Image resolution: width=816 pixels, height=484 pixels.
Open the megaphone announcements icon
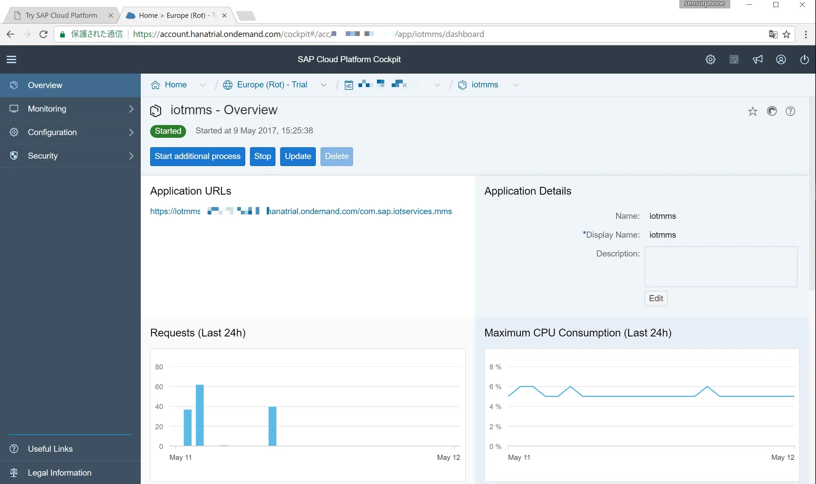click(x=757, y=59)
